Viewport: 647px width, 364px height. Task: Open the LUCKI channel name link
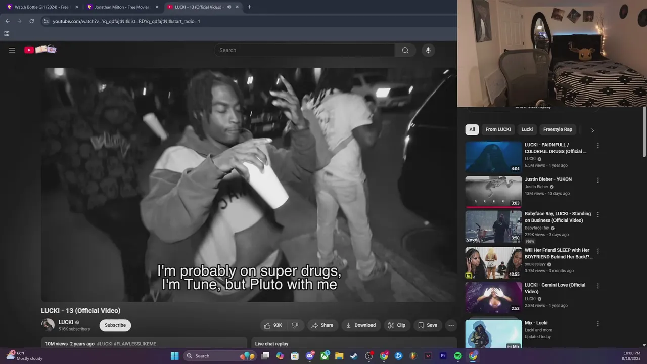(66, 322)
